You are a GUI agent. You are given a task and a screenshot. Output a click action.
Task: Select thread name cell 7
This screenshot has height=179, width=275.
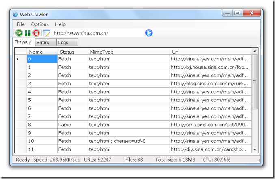[x=42, y=116]
